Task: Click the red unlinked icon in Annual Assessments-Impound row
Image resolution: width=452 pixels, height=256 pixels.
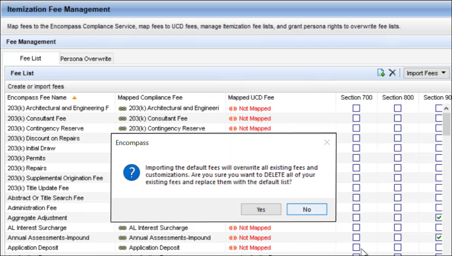Action: coord(233,238)
